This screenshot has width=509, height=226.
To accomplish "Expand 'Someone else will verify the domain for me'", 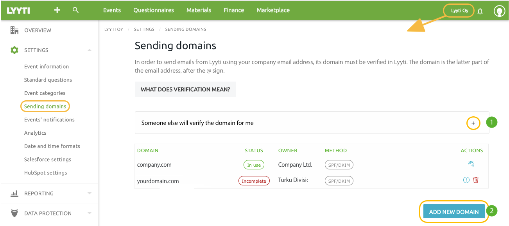I will (x=473, y=123).
